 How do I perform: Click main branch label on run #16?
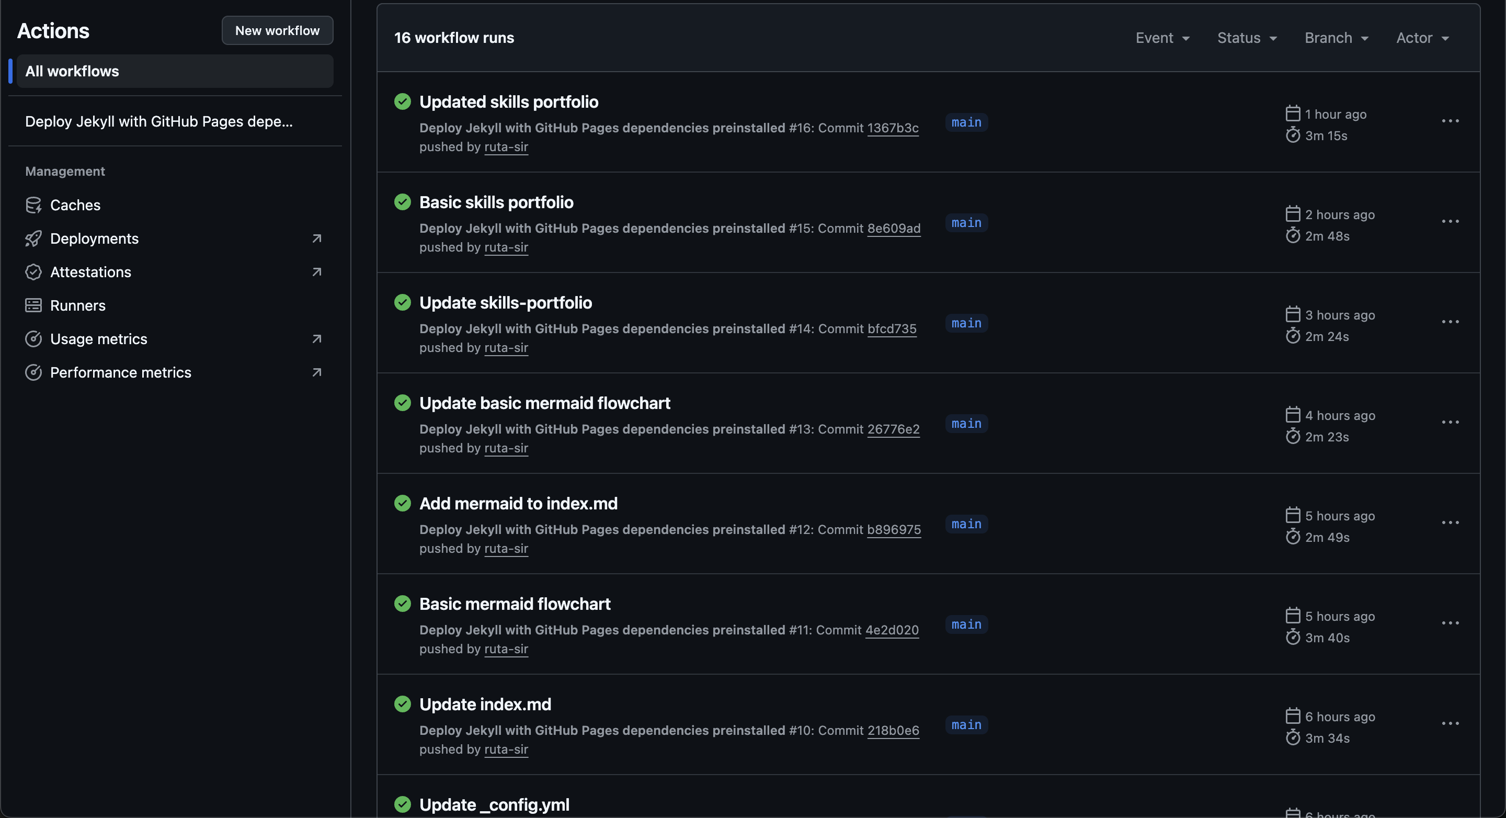966,122
